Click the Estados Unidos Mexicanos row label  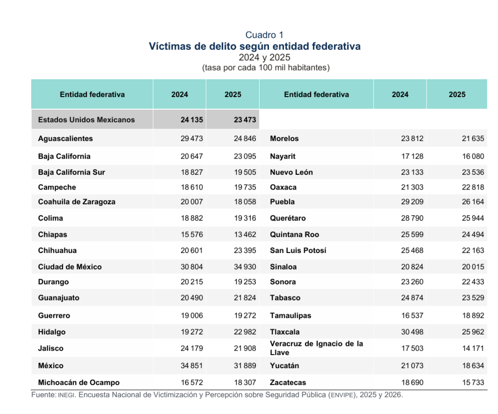pyautogui.click(x=86, y=120)
